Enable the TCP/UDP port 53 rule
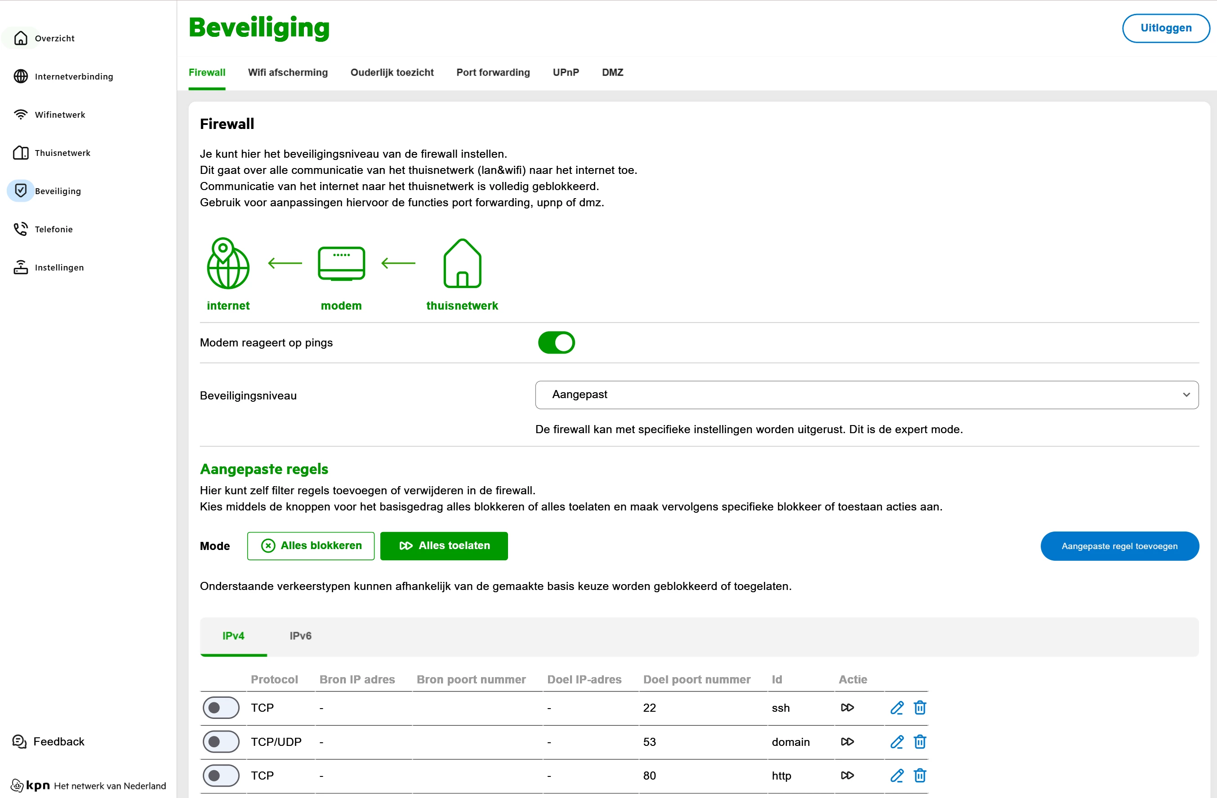The width and height of the screenshot is (1217, 798). click(221, 741)
